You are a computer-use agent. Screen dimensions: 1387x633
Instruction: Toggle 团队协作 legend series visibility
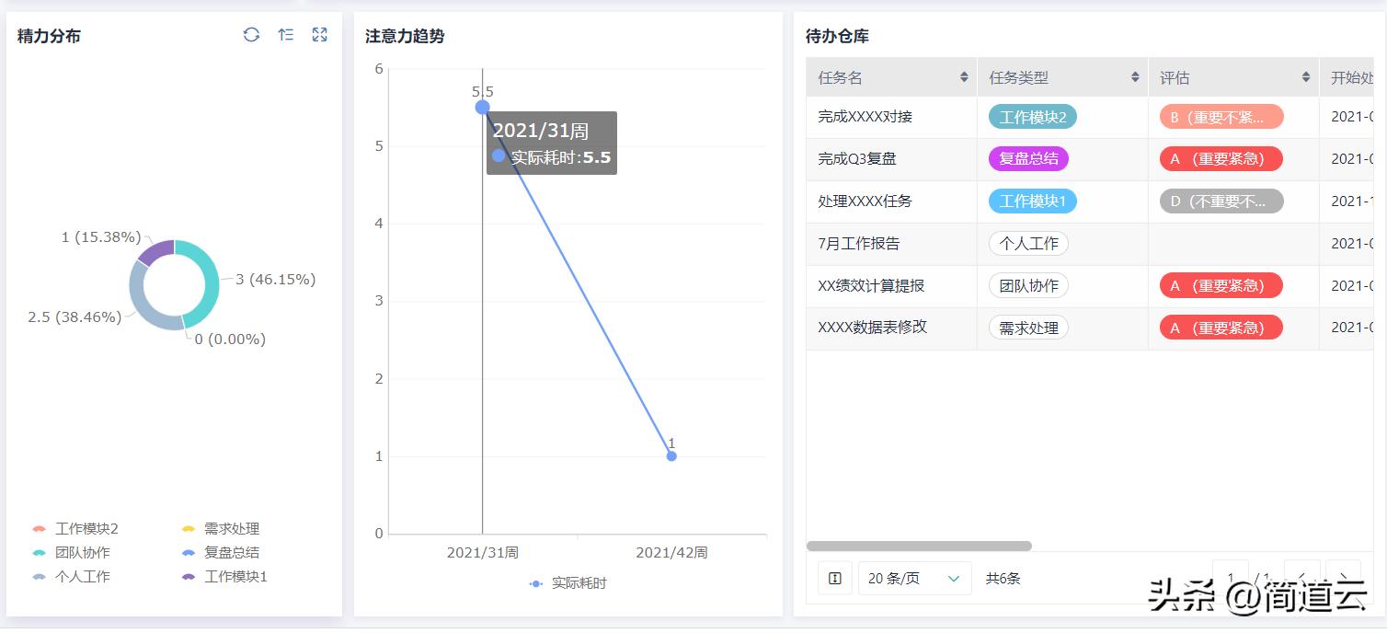point(72,553)
